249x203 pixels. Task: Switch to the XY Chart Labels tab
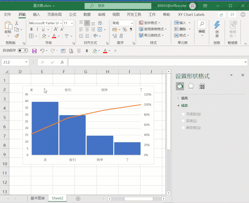point(191,15)
